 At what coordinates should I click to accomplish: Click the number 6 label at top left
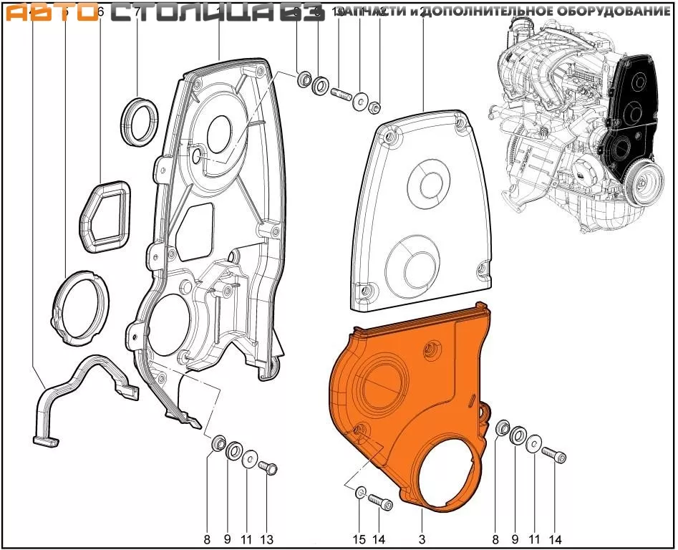100,12
